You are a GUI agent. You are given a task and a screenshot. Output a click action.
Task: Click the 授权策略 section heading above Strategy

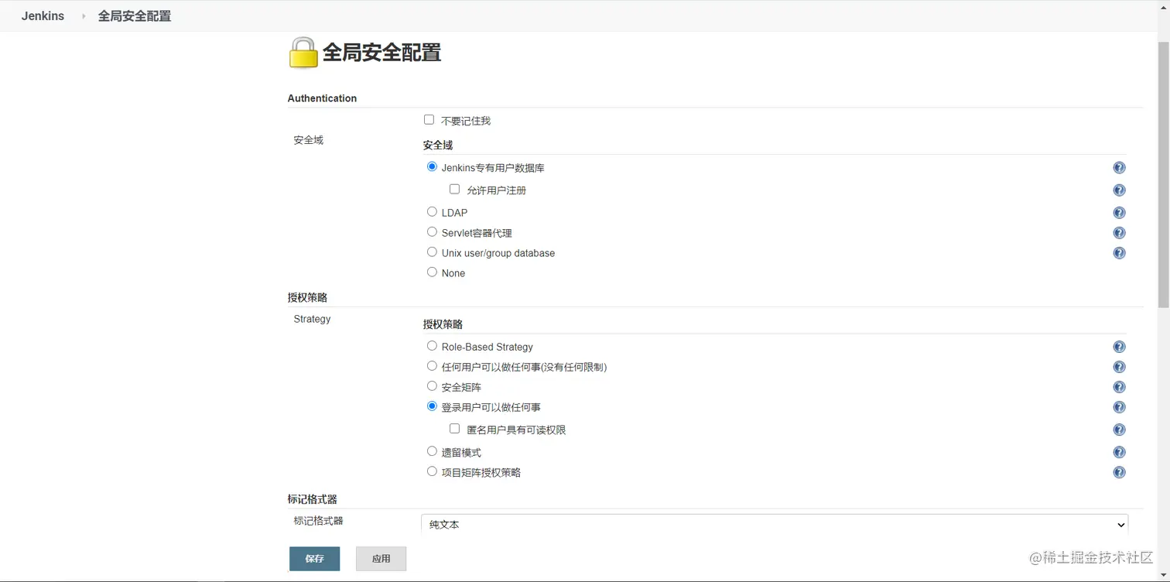pos(307,298)
